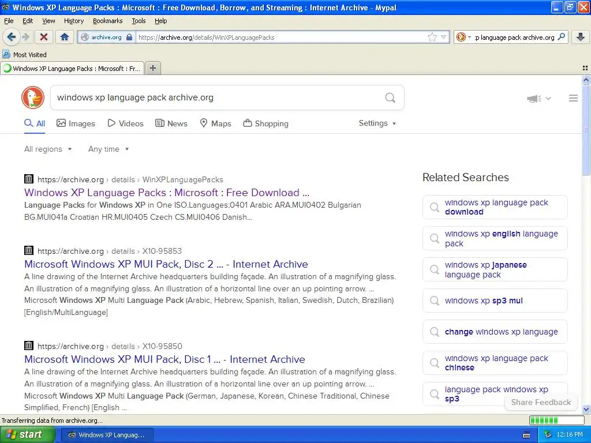Click the Windows XP Language Packs browser tab
This screenshot has width=591, height=443.
point(72,69)
